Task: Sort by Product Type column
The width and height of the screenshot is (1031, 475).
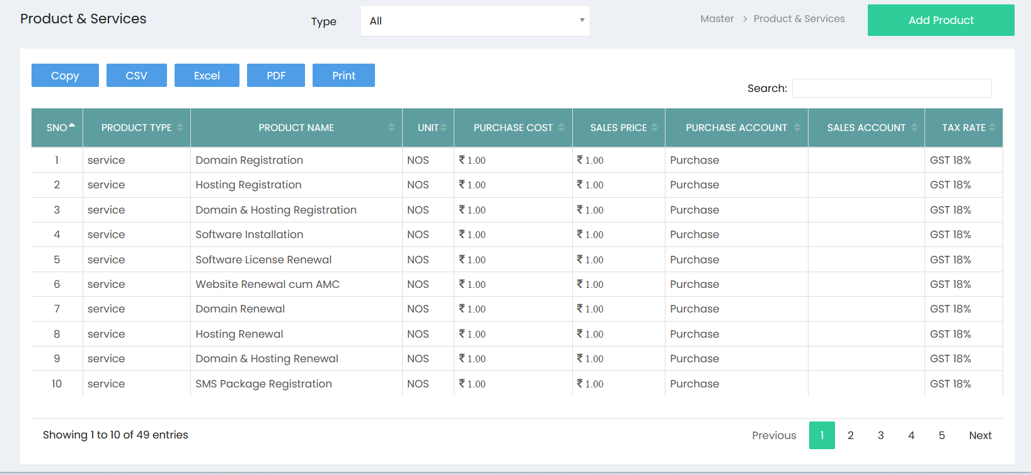Action: [x=137, y=128]
